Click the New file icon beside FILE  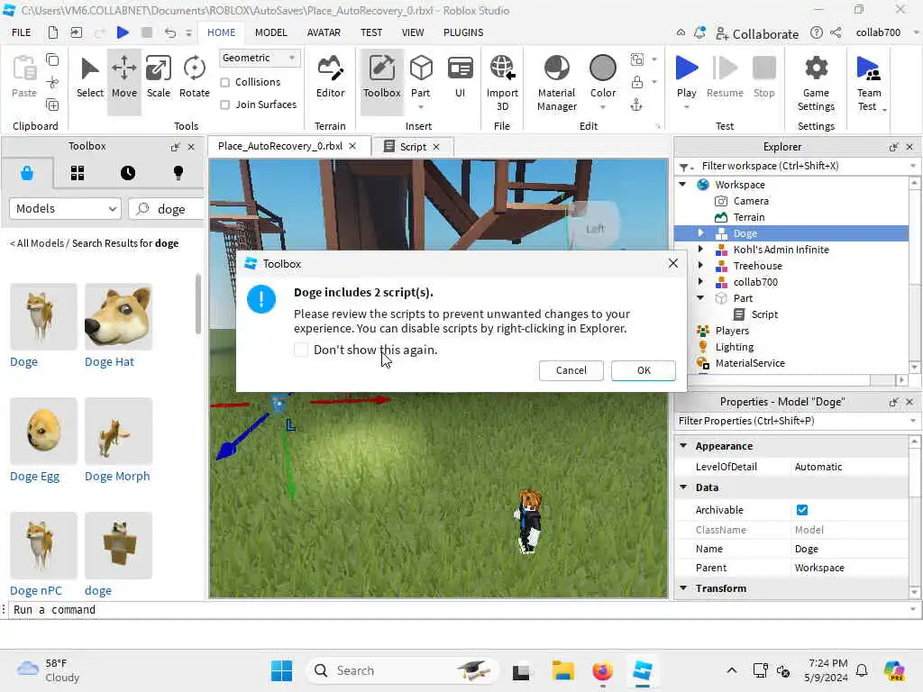53,32
